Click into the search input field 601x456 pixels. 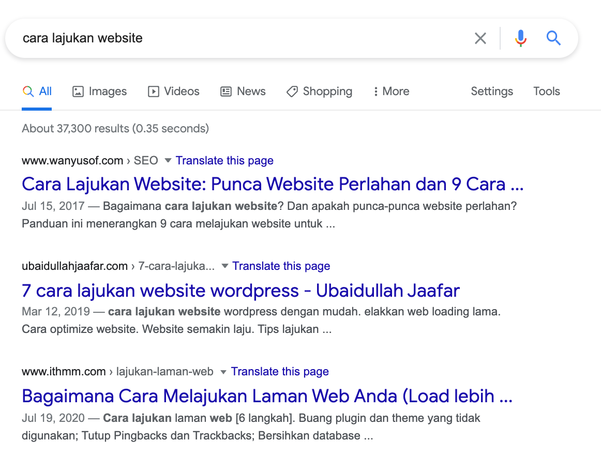[x=238, y=38]
